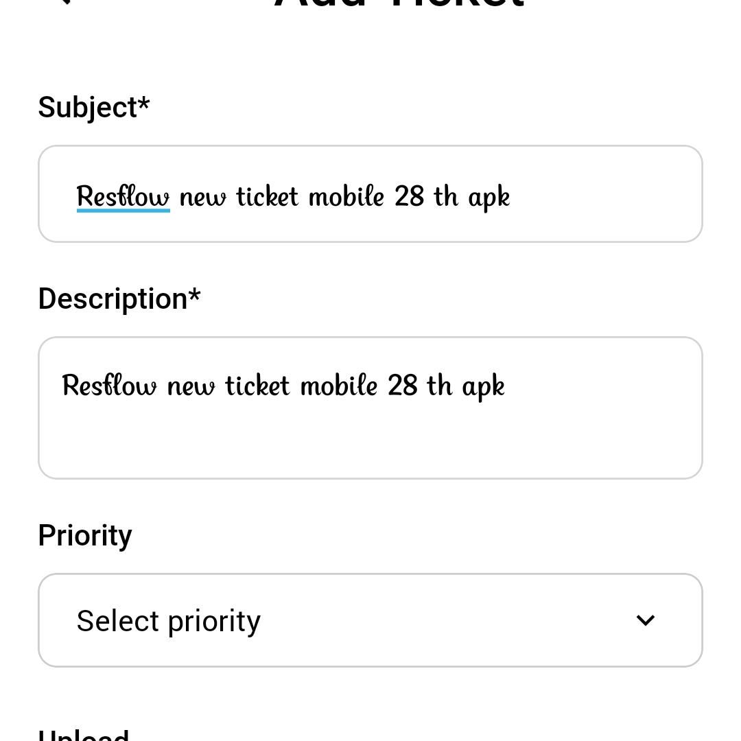Click the word Resflow in Description box

[109, 386]
